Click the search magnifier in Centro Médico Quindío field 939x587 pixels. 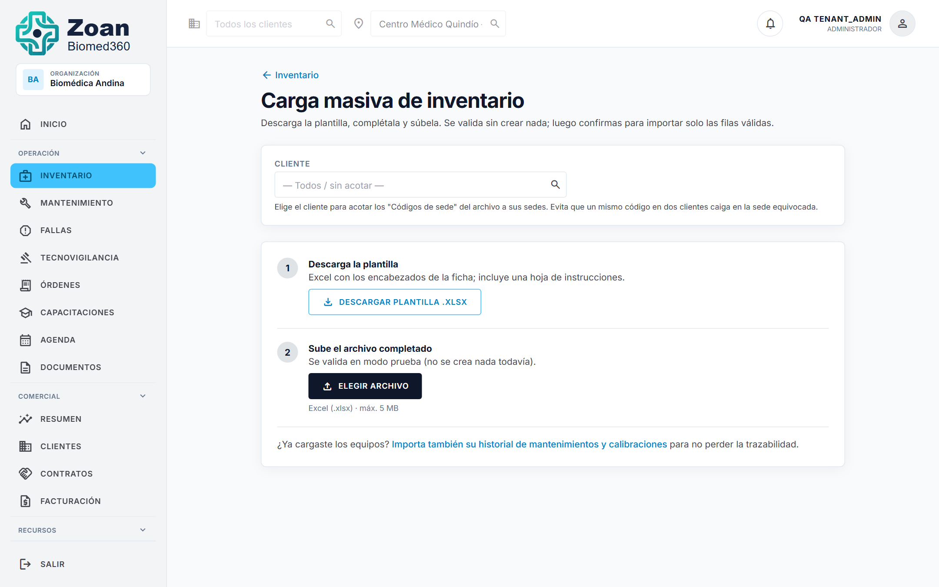(495, 23)
